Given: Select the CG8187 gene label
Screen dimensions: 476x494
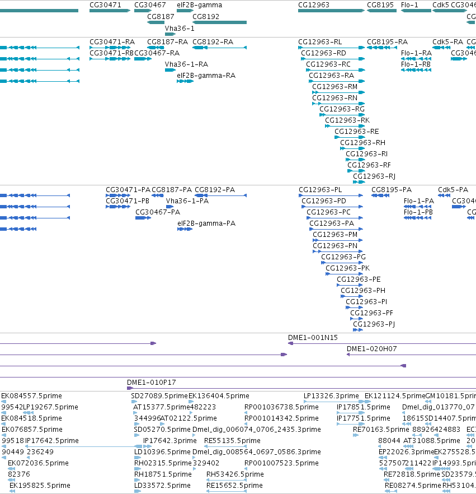Looking at the screenshot, I should pos(161,17).
